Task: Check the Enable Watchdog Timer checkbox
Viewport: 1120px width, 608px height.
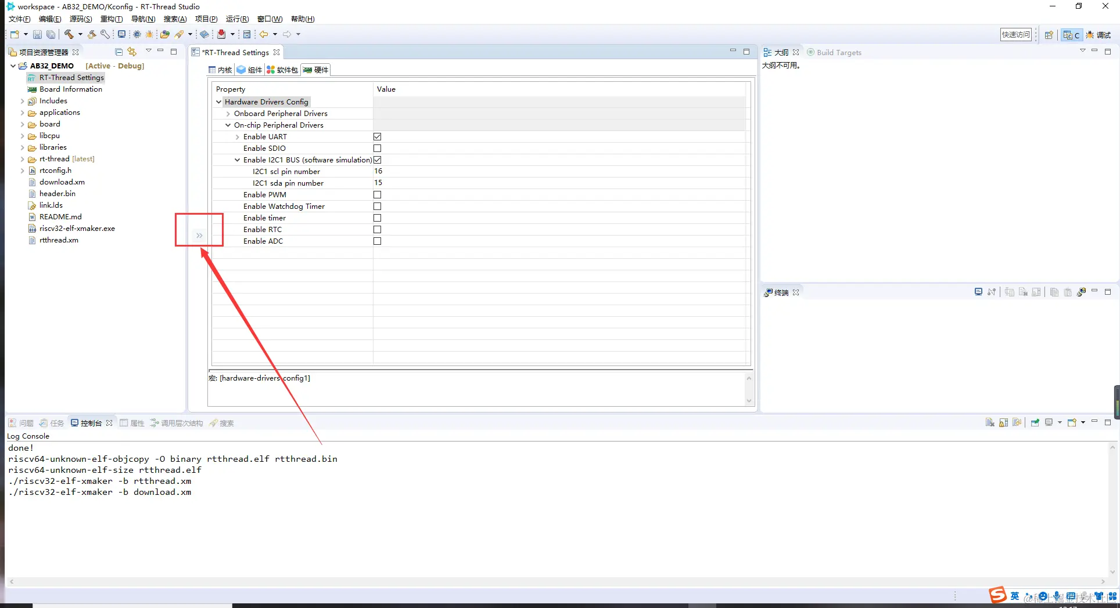Action: tap(377, 206)
